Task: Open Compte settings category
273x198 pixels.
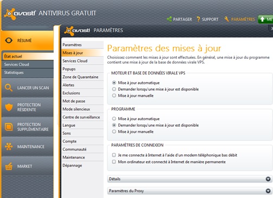Action: pos(82,141)
